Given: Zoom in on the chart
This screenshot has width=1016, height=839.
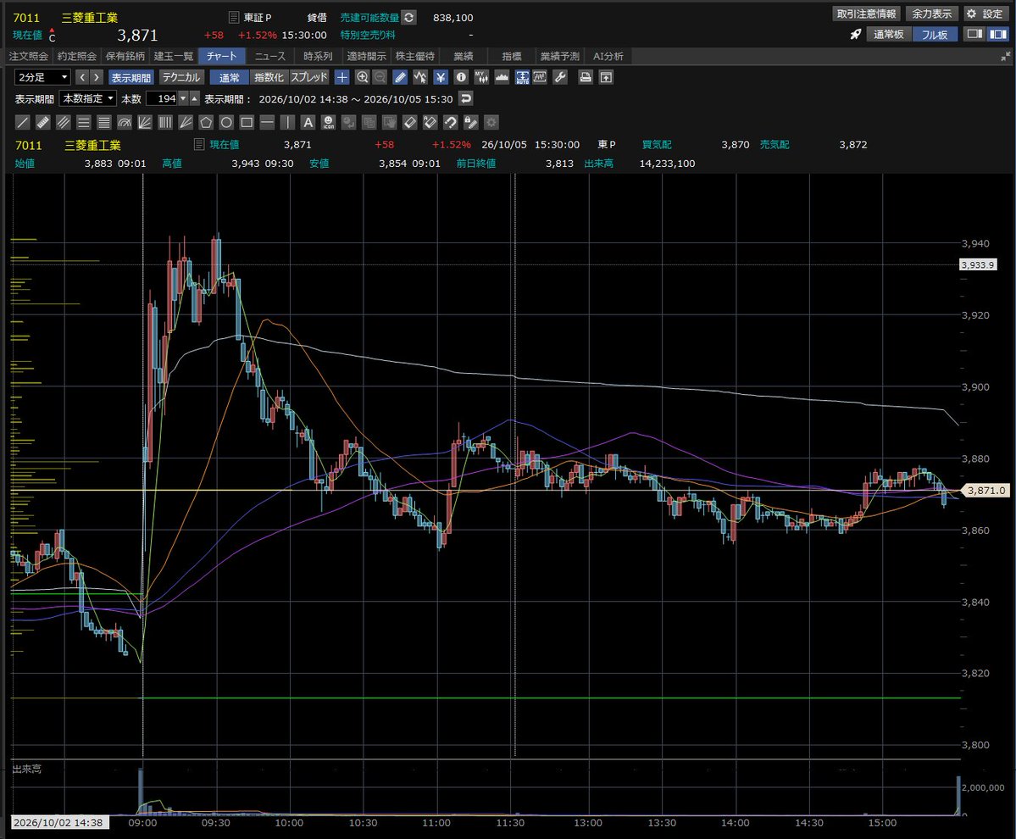Looking at the screenshot, I should point(362,78).
